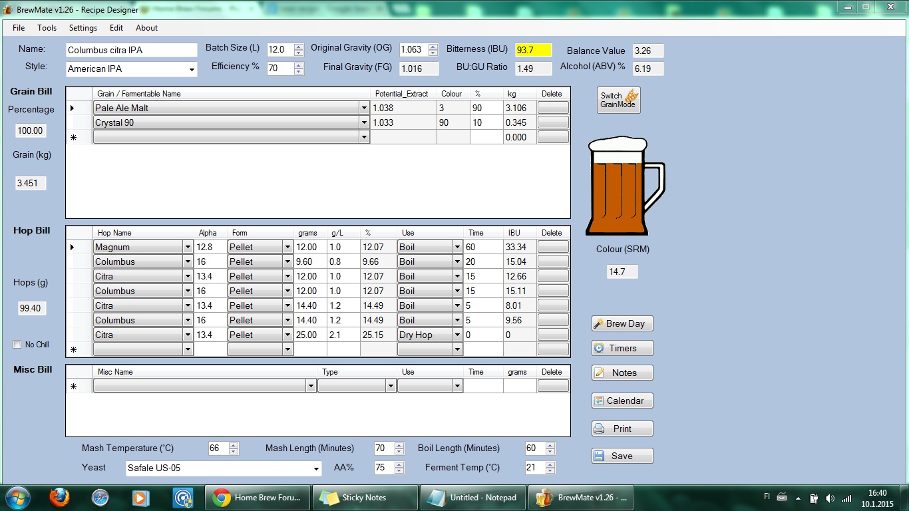Click the AA% stepper

tap(399, 468)
